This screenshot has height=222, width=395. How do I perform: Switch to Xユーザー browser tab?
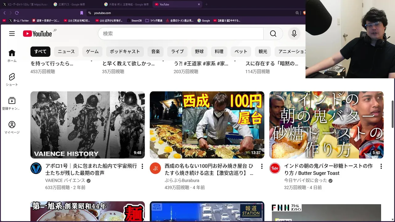click(26, 4)
